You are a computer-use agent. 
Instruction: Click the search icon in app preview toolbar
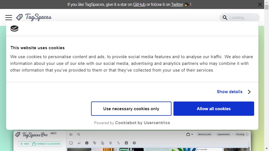pos(79,135)
